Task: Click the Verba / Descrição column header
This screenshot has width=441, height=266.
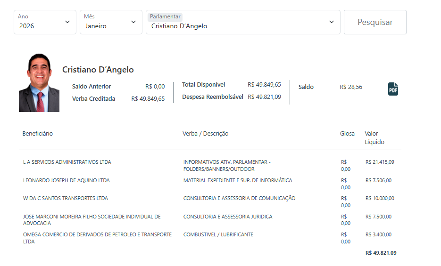Action: [205, 134]
